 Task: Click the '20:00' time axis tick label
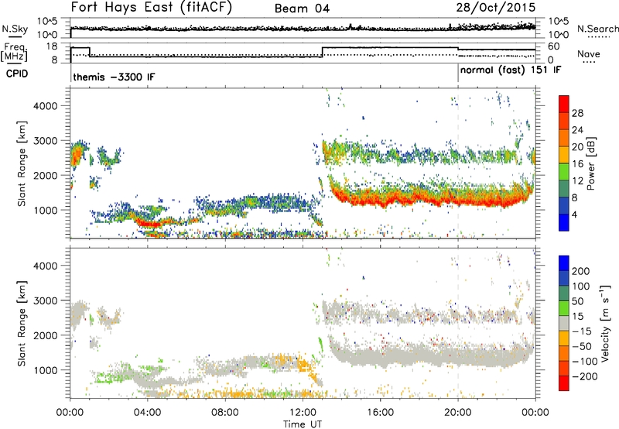[x=458, y=413]
